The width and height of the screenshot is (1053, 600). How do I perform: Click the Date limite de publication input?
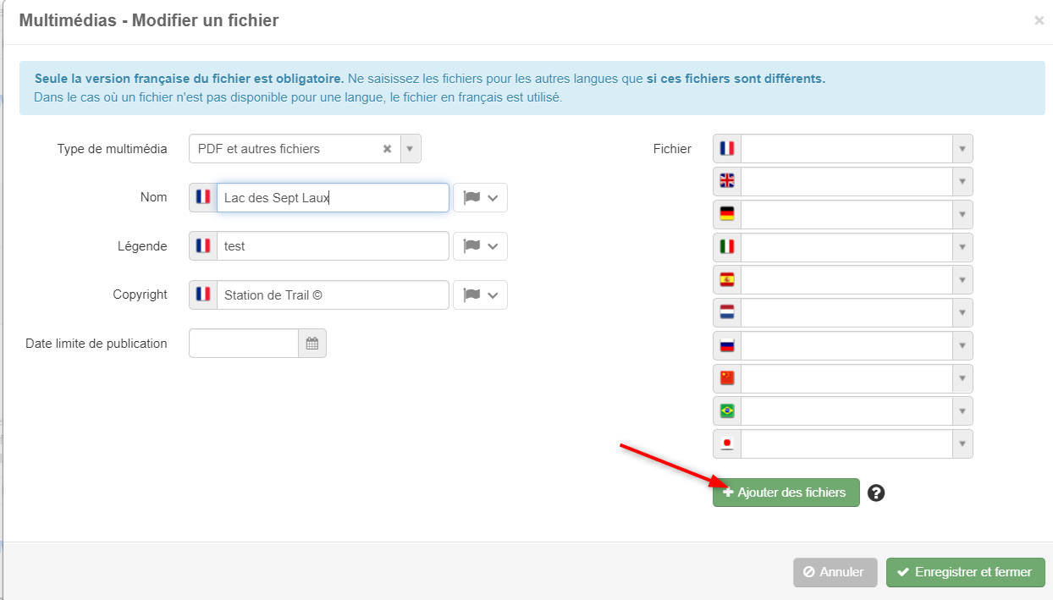[244, 344]
